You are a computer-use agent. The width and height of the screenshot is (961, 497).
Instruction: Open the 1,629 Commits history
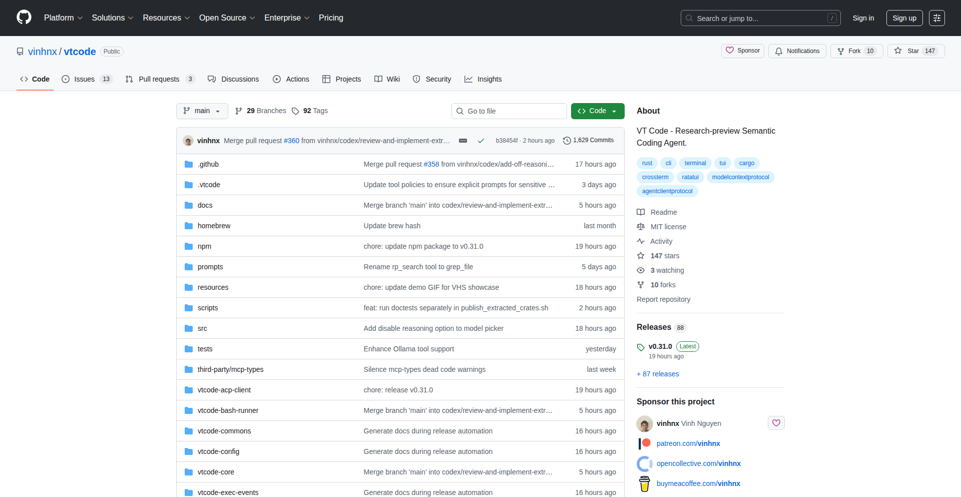(x=589, y=141)
